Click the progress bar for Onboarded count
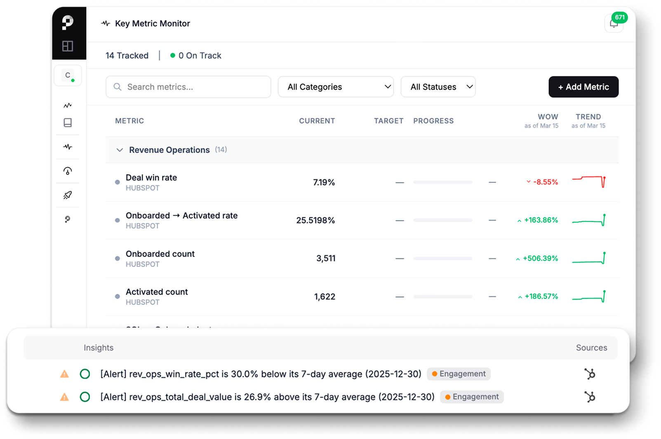Image resolution: width=661 pixels, height=439 pixels. (442, 258)
